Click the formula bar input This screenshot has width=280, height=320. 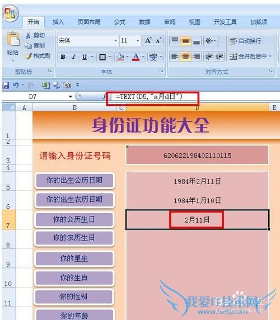195,97
